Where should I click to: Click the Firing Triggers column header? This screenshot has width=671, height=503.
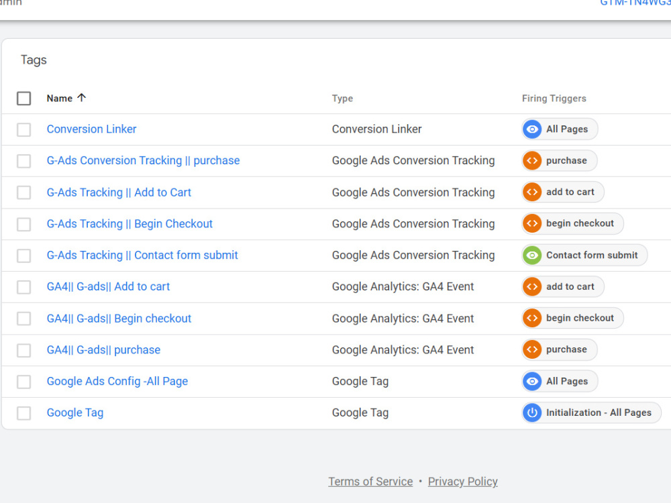coord(554,99)
